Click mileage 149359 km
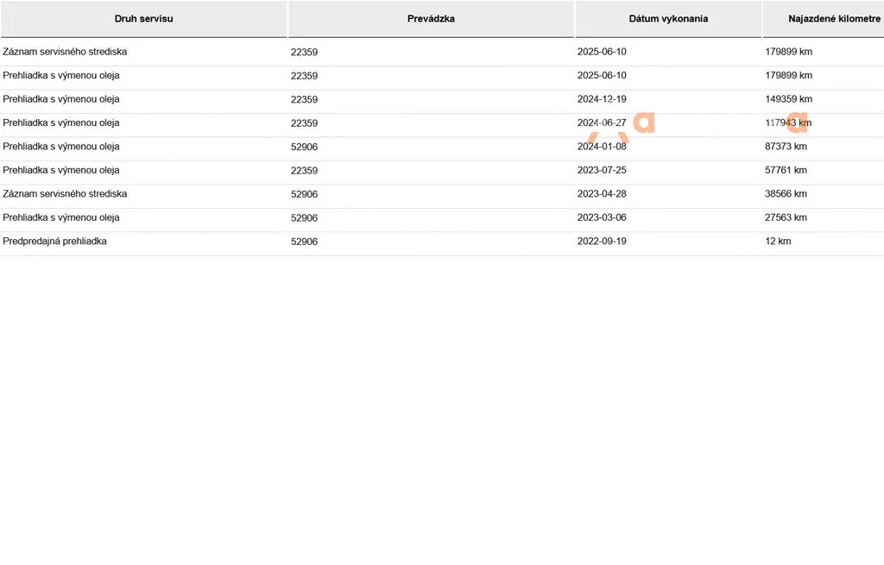 click(x=789, y=99)
